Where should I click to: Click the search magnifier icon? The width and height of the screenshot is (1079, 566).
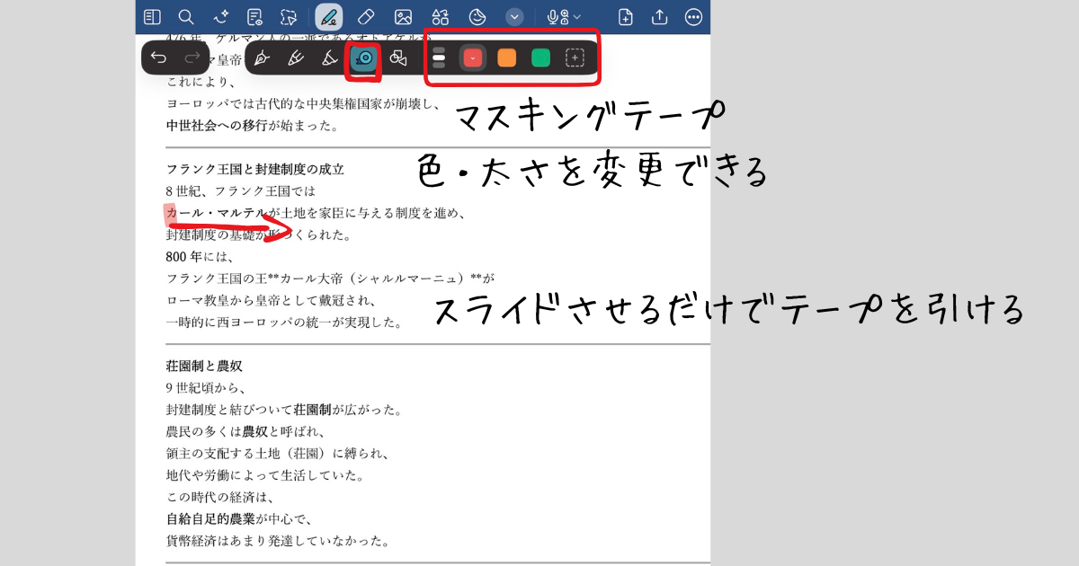point(186,17)
